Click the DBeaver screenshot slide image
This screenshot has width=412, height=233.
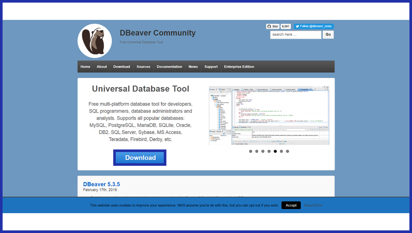coord(269,115)
